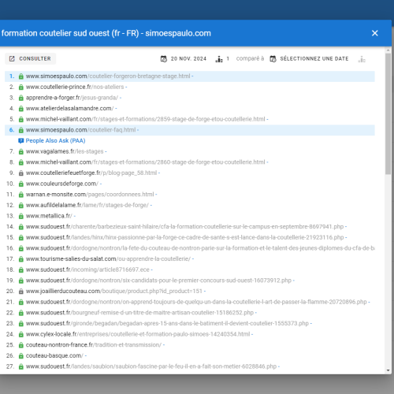394x394 pixels.
Task: Click the greyed podium icon at far right
Action: click(x=362, y=59)
